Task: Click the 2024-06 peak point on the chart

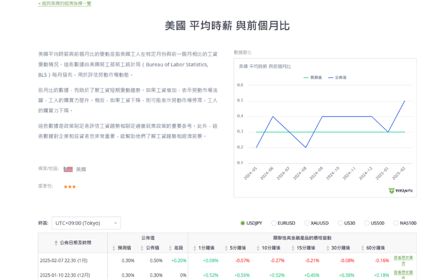Action: (273, 117)
